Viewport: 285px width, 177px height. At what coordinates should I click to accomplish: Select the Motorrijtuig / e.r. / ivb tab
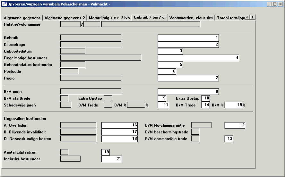[x=109, y=18]
